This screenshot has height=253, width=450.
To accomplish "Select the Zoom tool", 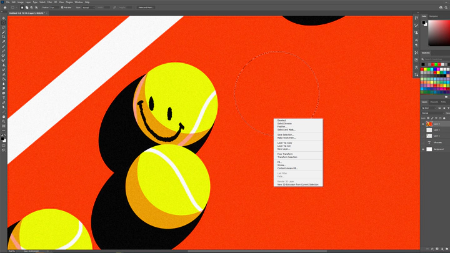I will coord(4,121).
